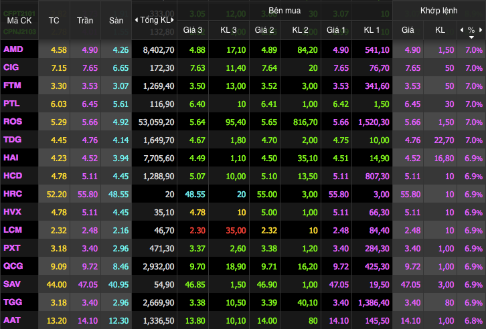Select the Sàn column header

pyautogui.click(x=116, y=20)
